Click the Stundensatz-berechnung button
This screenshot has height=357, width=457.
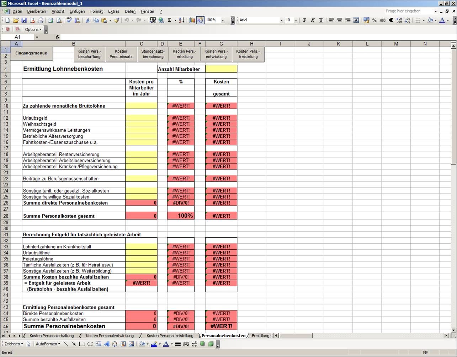(153, 54)
